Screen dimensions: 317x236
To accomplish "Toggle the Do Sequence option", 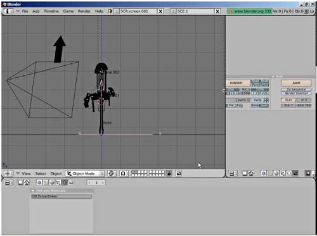I will pos(296,90).
